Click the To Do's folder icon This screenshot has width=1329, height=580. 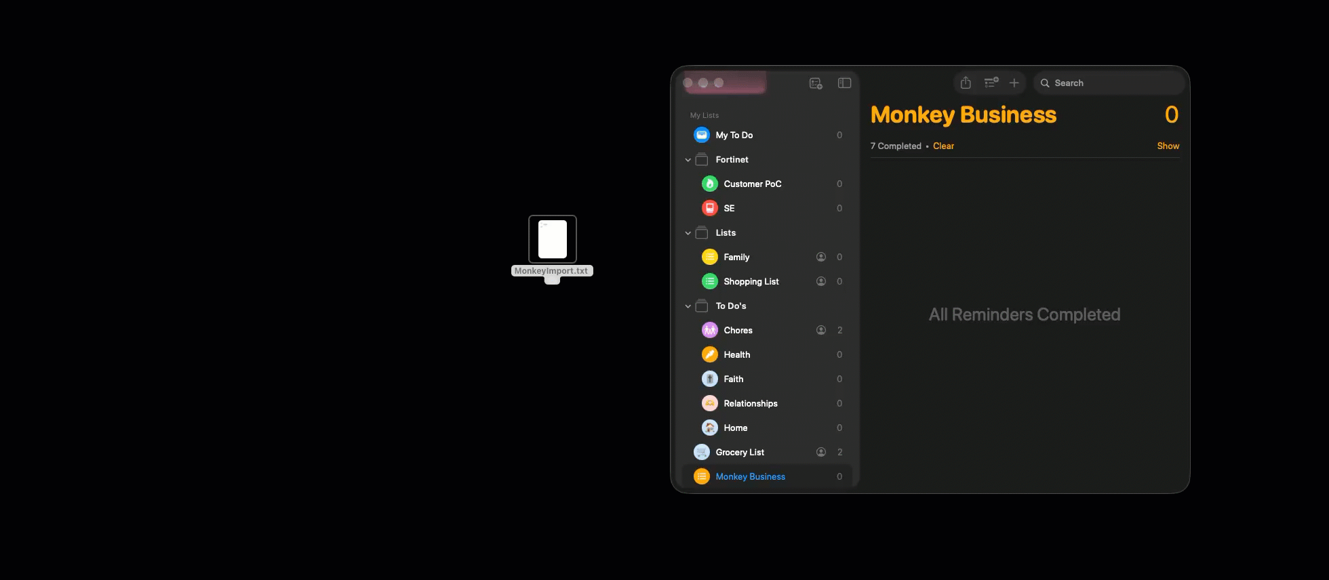[702, 306]
